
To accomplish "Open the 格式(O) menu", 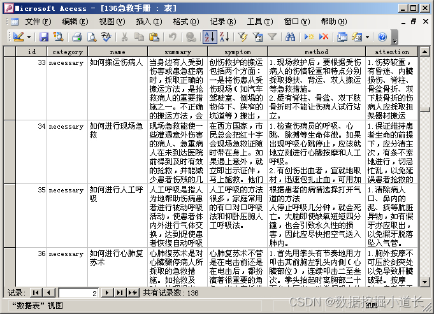I will 185,22.
